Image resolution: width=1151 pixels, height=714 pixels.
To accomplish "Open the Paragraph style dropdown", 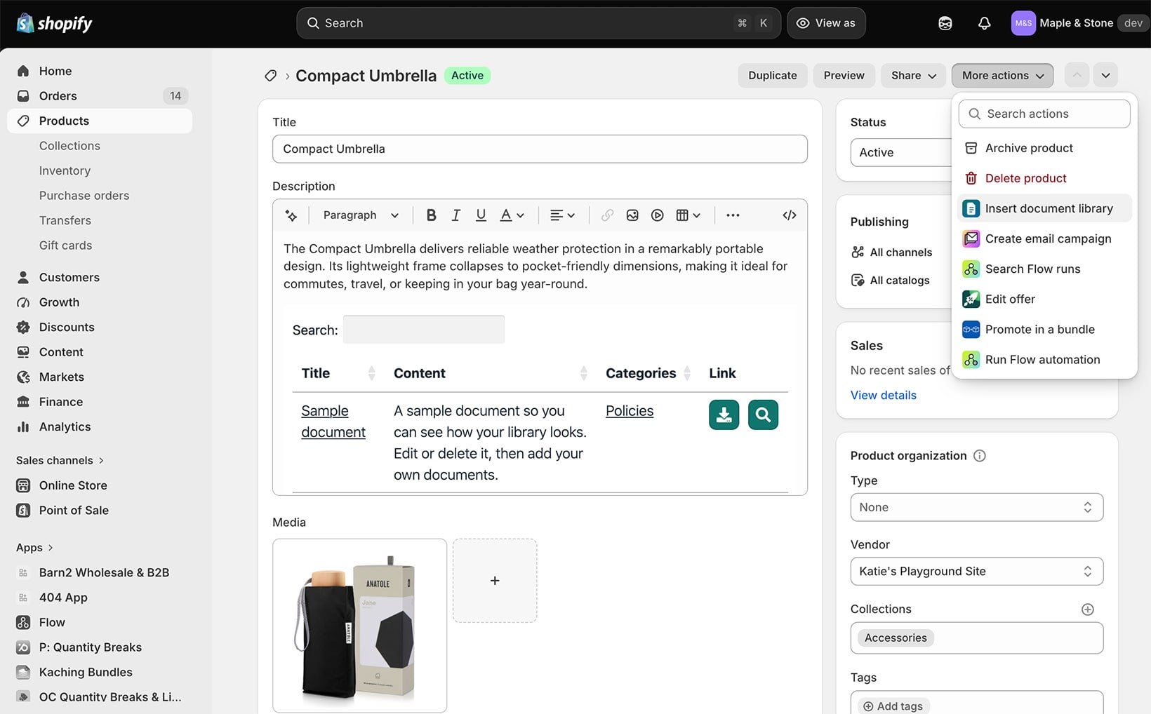I will [361, 215].
